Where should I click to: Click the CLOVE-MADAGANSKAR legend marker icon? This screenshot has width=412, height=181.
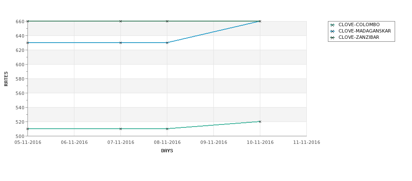pos(333,31)
